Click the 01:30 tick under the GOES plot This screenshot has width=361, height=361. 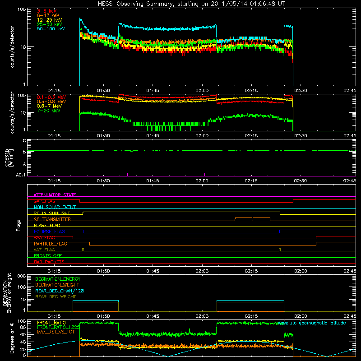103,181
